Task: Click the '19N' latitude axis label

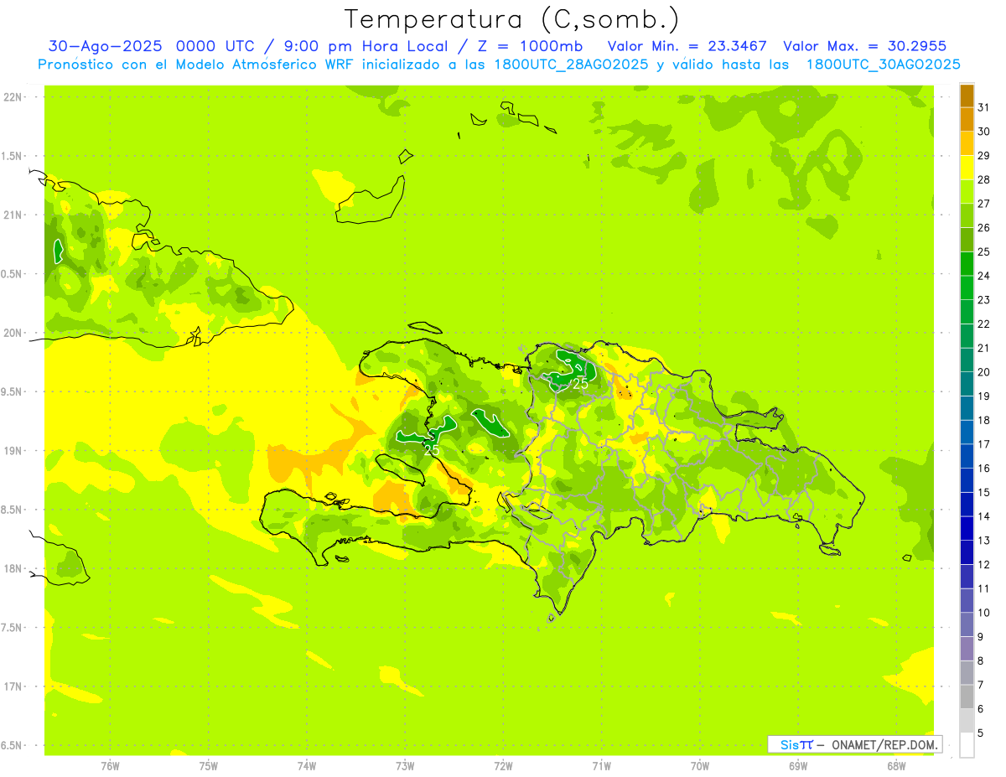Action: click(12, 451)
